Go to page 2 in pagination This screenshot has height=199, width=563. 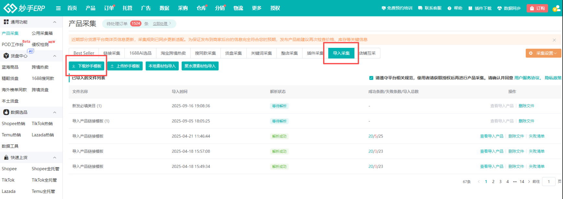493,182
